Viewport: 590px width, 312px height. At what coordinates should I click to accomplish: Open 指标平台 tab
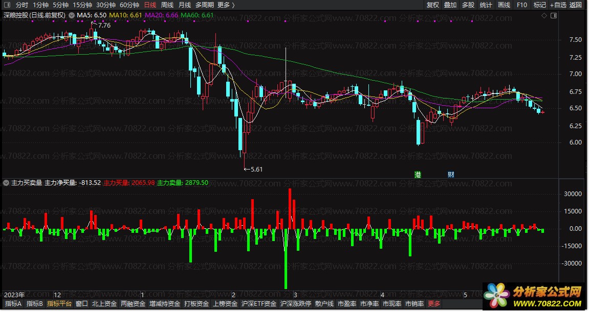pyautogui.click(x=59, y=304)
